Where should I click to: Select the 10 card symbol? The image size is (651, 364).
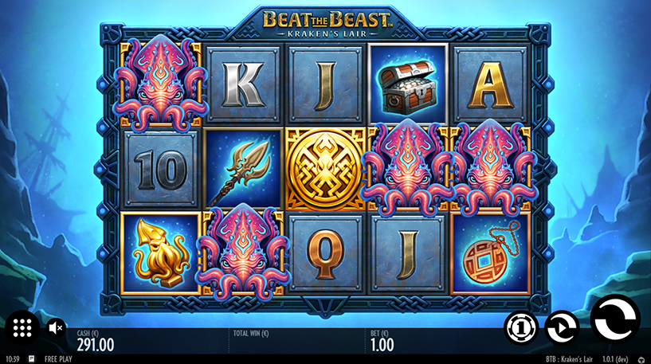(x=161, y=170)
